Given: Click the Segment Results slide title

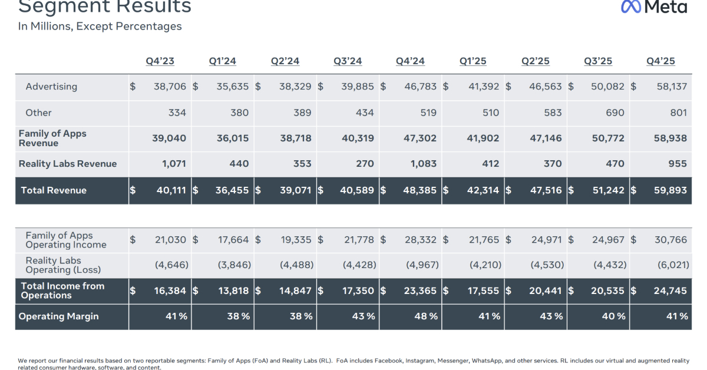Looking at the screenshot, I should click(x=105, y=6).
